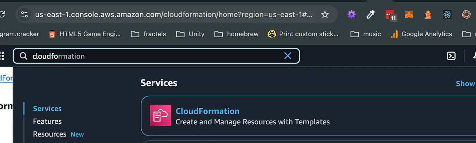Focus the cloudformation search input field

click(x=156, y=56)
